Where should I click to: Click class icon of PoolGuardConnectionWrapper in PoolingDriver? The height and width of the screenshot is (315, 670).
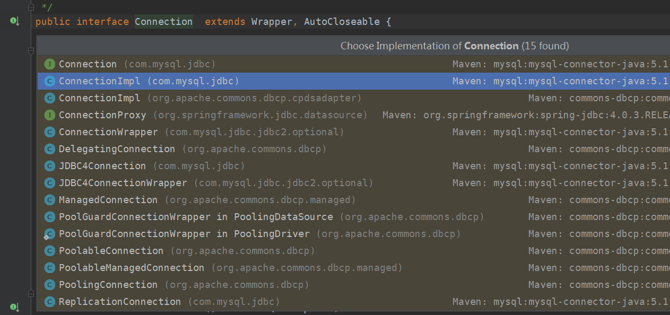click(49, 234)
